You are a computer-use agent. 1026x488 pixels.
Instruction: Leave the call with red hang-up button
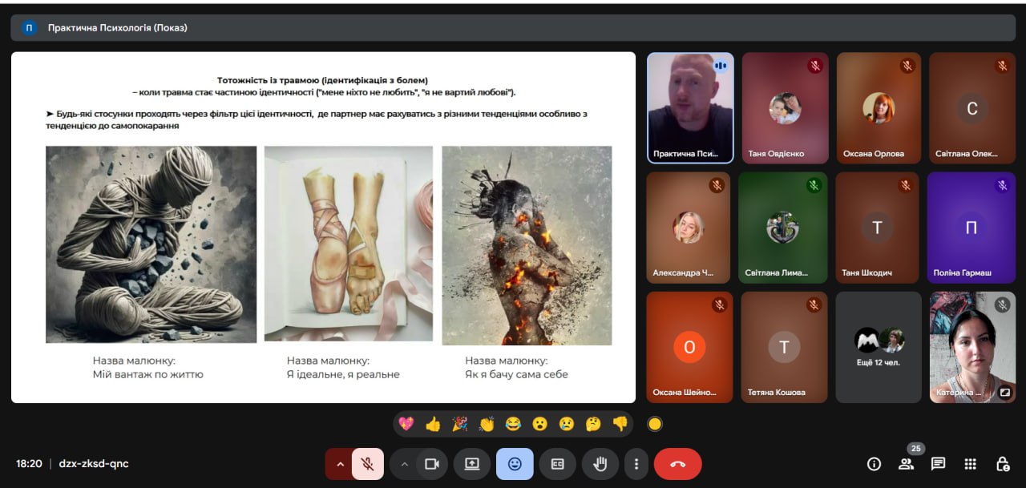(x=677, y=464)
